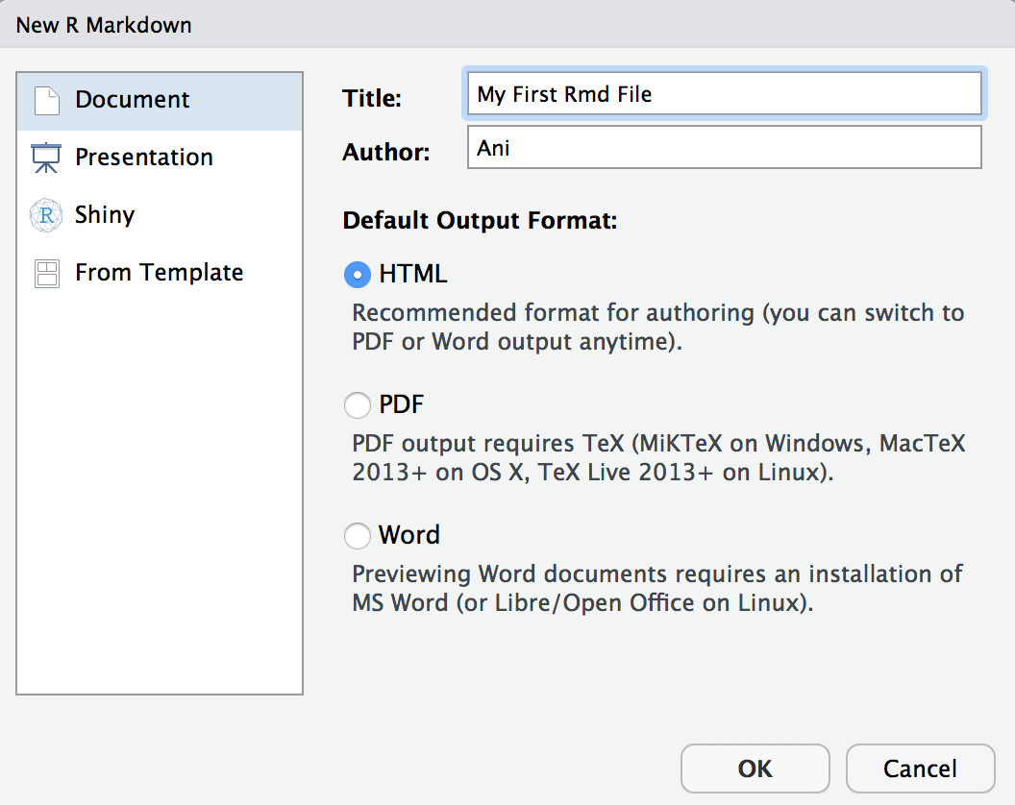Click the Shiny R logo icon

46,215
